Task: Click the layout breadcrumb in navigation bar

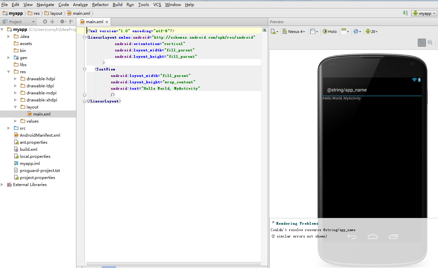Action: point(56,13)
